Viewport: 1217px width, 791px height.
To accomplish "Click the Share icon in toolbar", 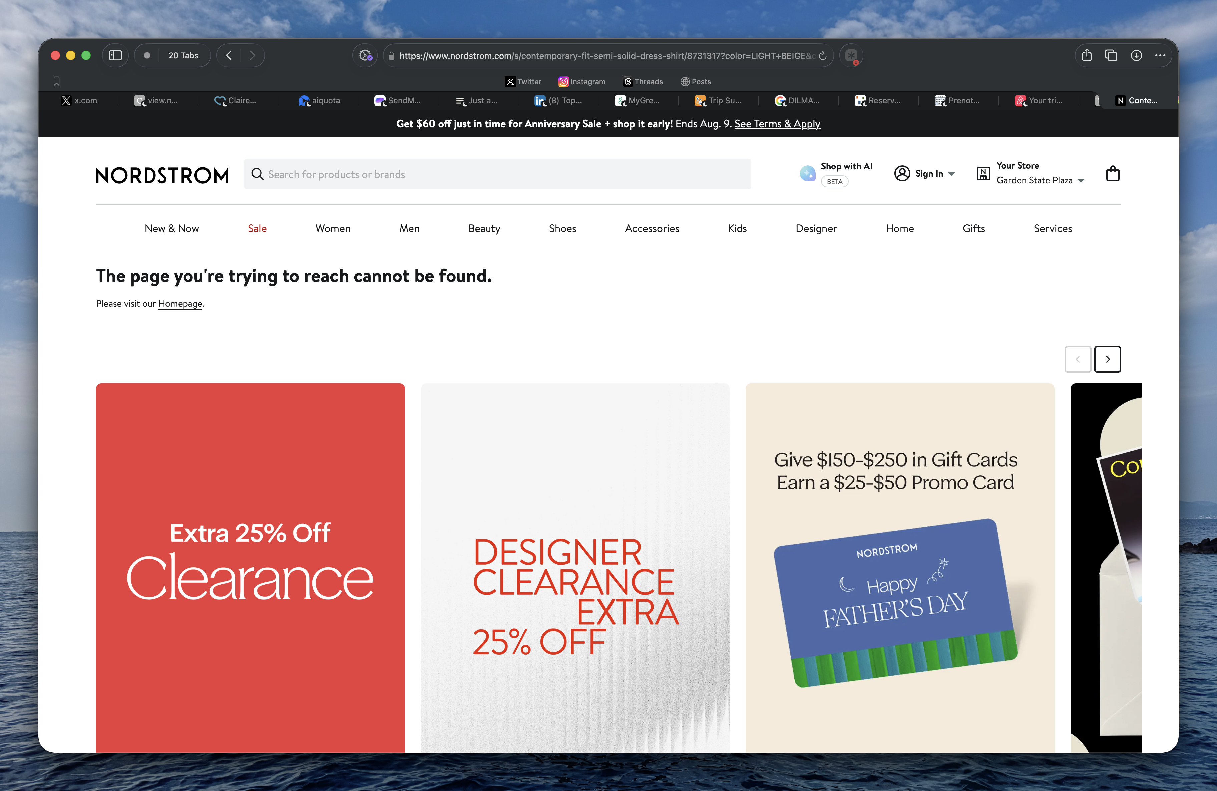I will click(x=1087, y=55).
